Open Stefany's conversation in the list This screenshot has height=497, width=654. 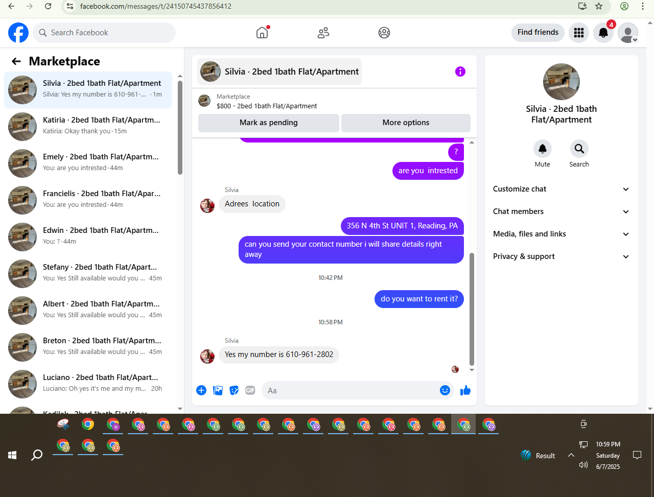88,273
